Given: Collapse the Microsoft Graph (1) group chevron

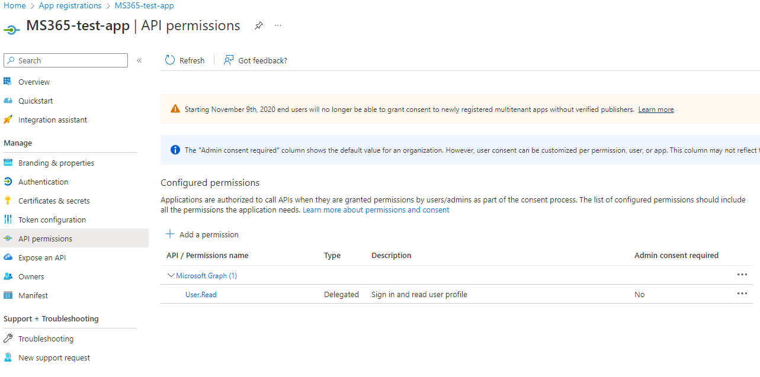Looking at the screenshot, I should [171, 275].
